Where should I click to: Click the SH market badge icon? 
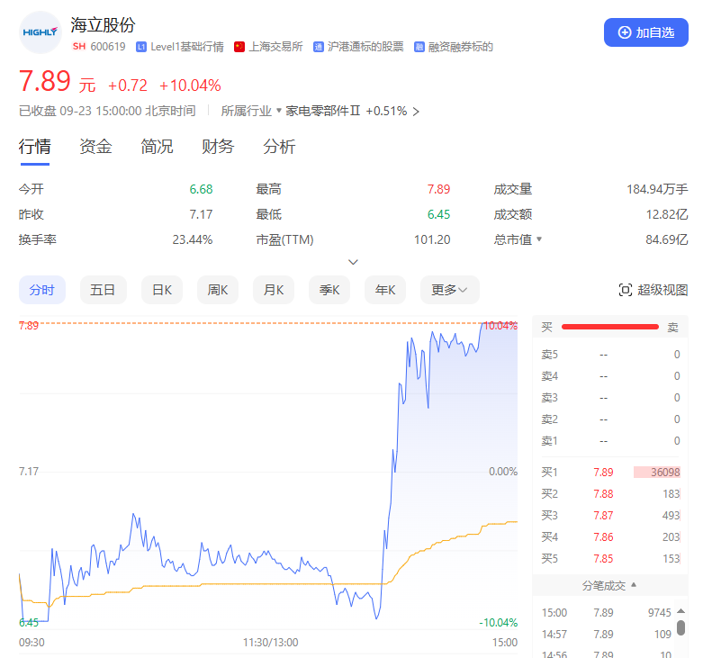(78, 47)
